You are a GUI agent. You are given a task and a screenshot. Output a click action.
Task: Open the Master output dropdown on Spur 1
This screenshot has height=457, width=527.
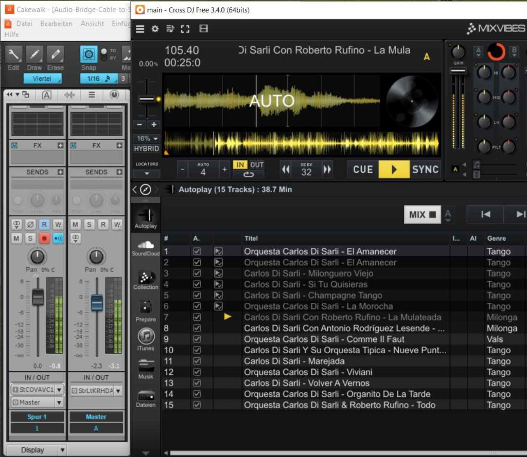(x=59, y=403)
